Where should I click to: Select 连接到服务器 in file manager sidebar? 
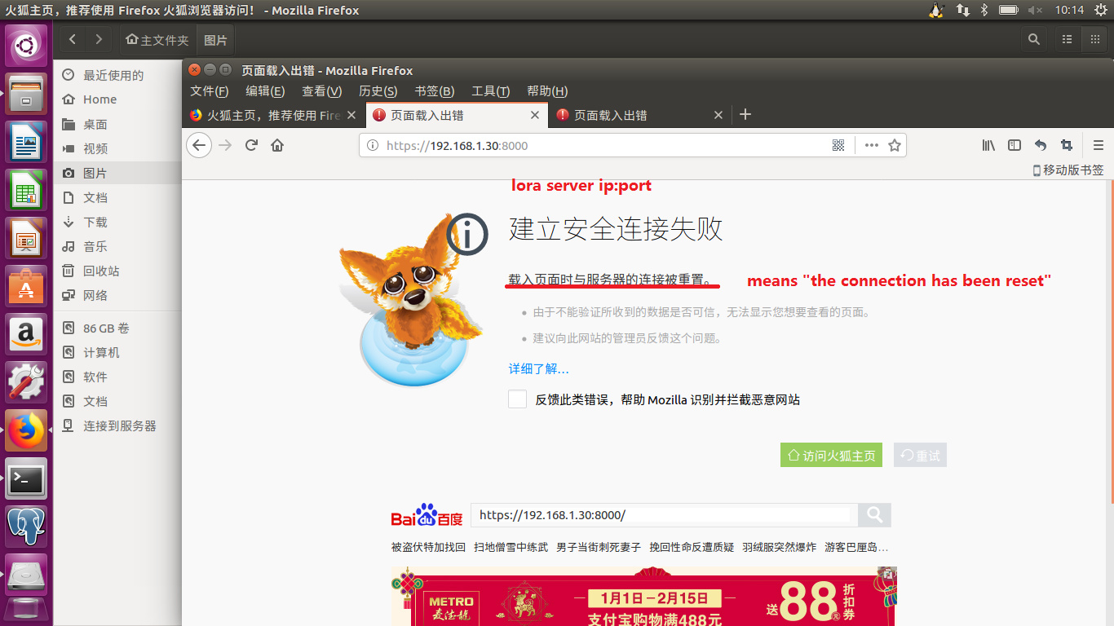[x=117, y=425]
